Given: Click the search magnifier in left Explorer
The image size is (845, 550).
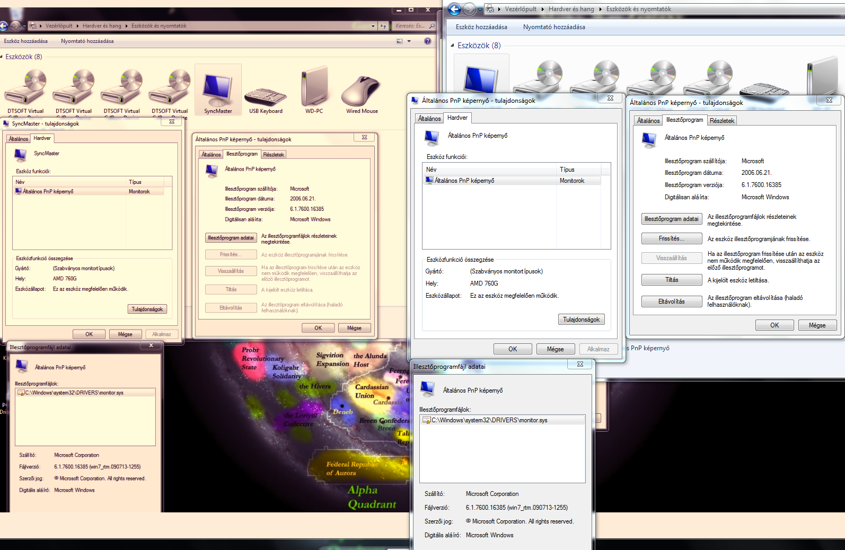Looking at the screenshot, I should (432, 26).
